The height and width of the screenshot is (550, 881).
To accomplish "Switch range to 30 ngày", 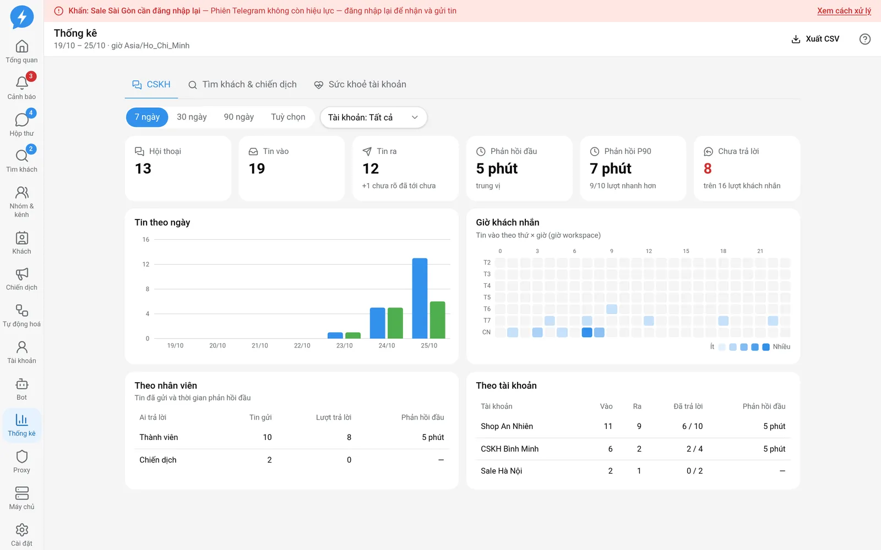I will click(192, 117).
